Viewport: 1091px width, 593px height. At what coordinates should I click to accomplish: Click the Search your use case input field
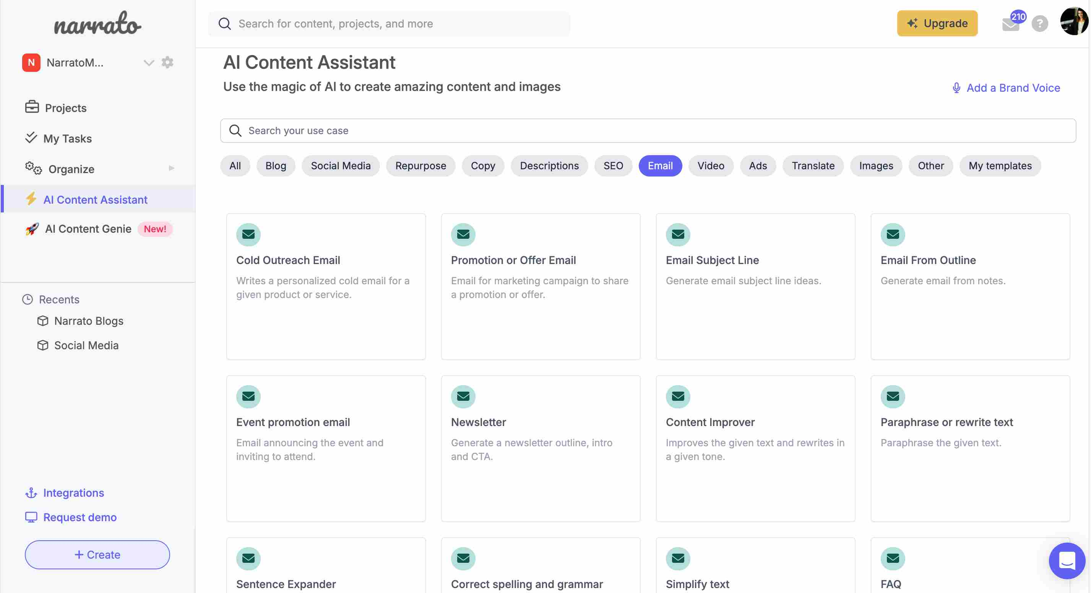(x=648, y=130)
